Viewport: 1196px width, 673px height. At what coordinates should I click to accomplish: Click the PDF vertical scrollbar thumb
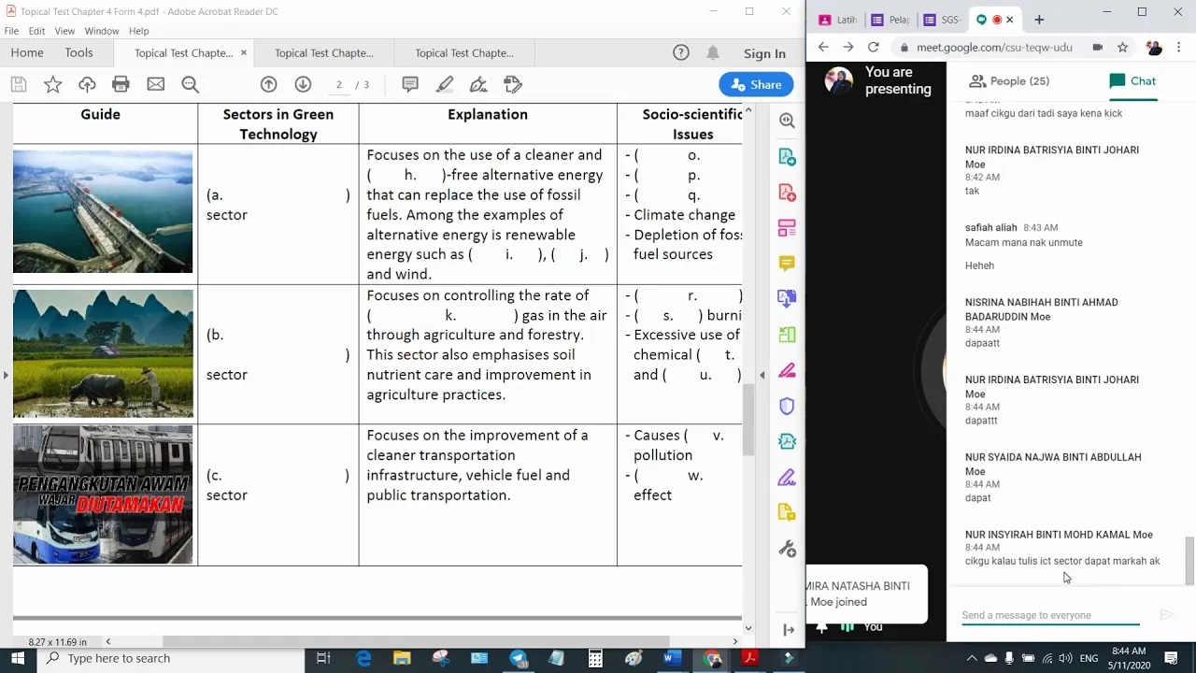coord(747,421)
